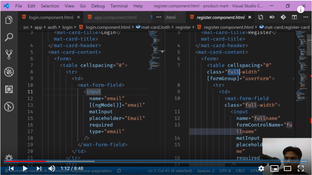
Task: Click the split editor icon
Action: [x=294, y=17]
